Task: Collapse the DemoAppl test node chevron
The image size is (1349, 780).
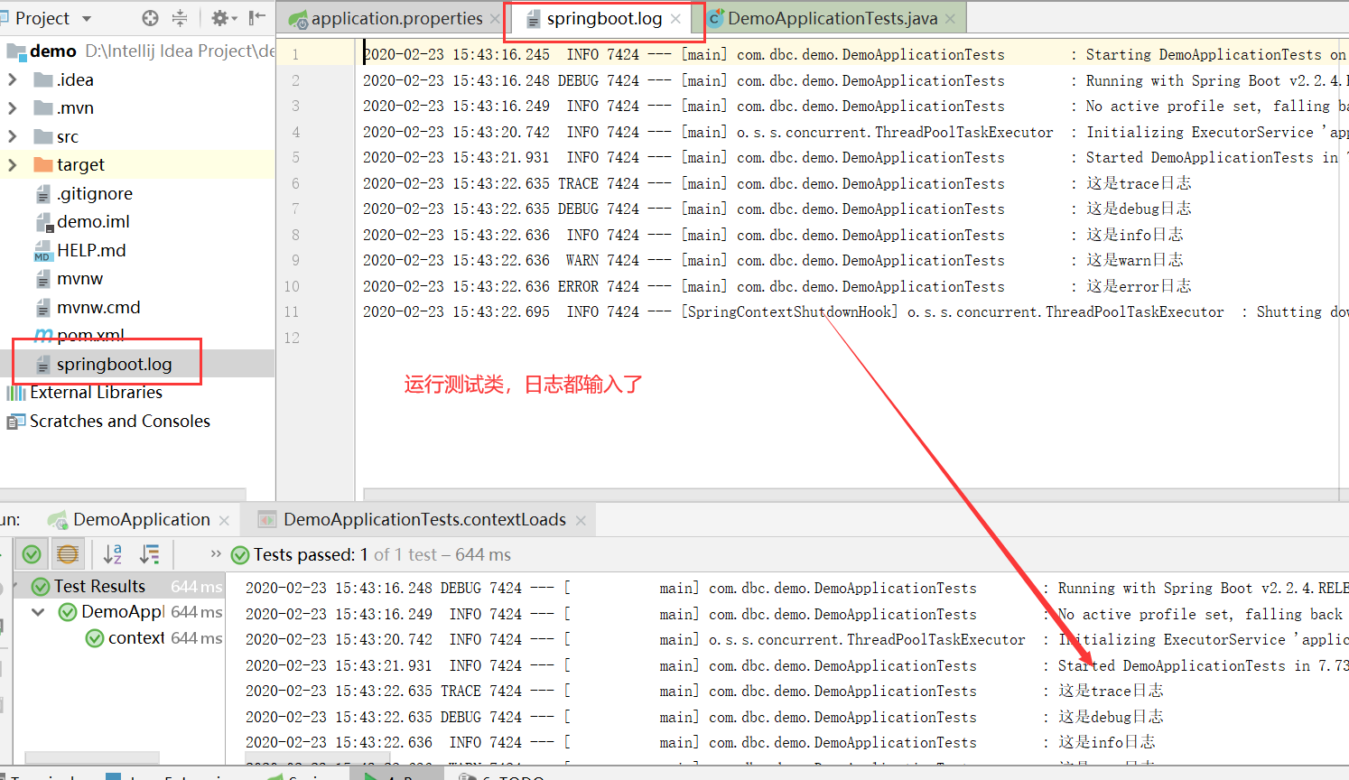Action: pyautogui.click(x=38, y=612)
